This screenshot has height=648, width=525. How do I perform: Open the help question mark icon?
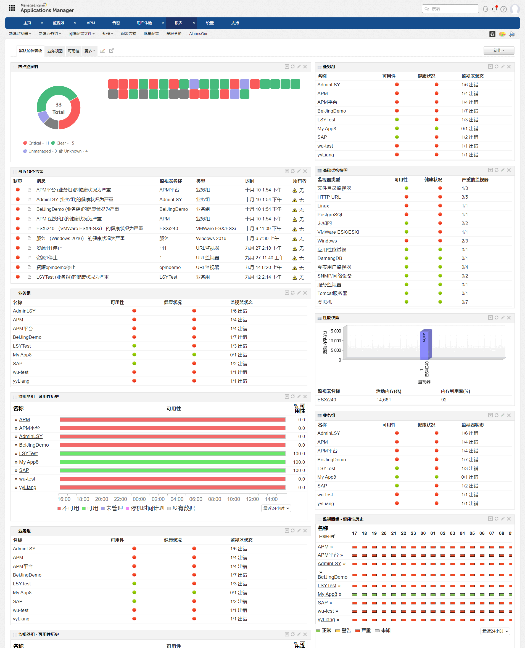click(503, 9)
